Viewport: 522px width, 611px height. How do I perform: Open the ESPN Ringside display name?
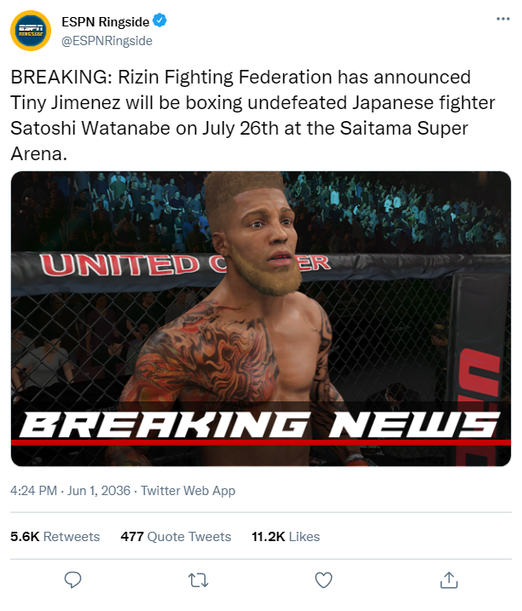(105, 22)
